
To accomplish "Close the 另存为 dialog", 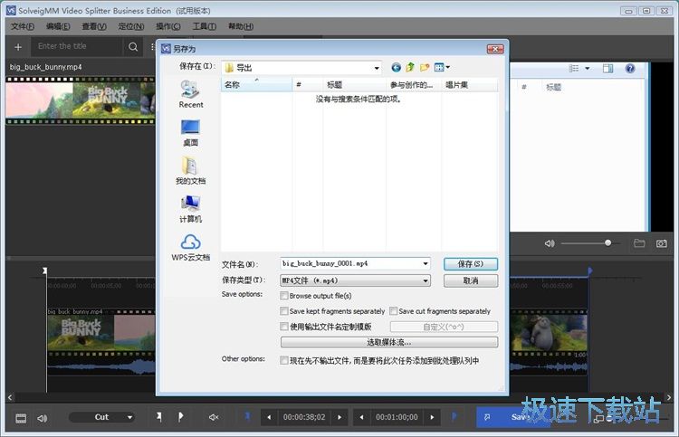I will [495, 49].
